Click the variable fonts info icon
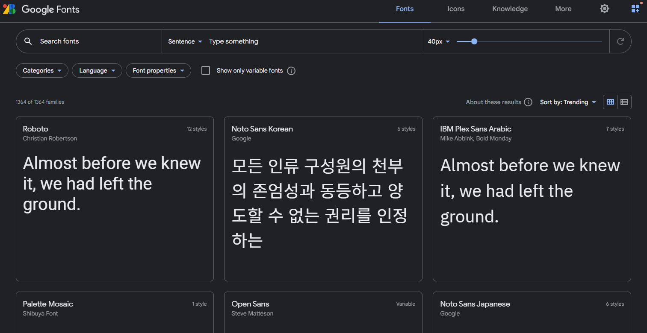This screenshot has width=647, height=333. coord(291,71)
